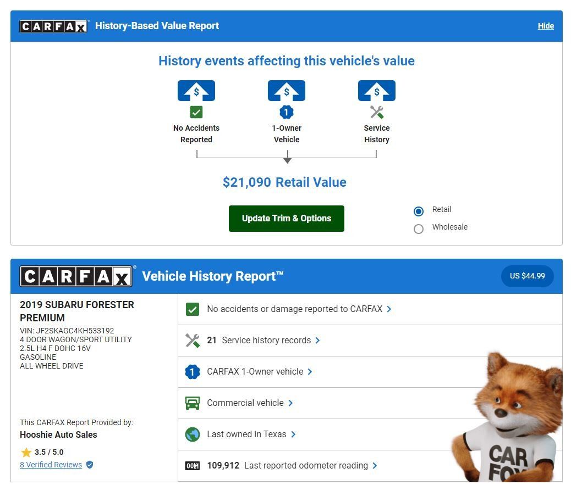Image resolution: width=571 pixels, height=485 pixels.
Task: Open the 8 Verified Reviews link
Action: tap(51, 465)
